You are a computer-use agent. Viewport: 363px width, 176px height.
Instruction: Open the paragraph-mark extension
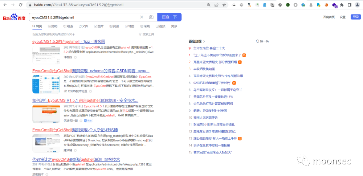(249, 5)
